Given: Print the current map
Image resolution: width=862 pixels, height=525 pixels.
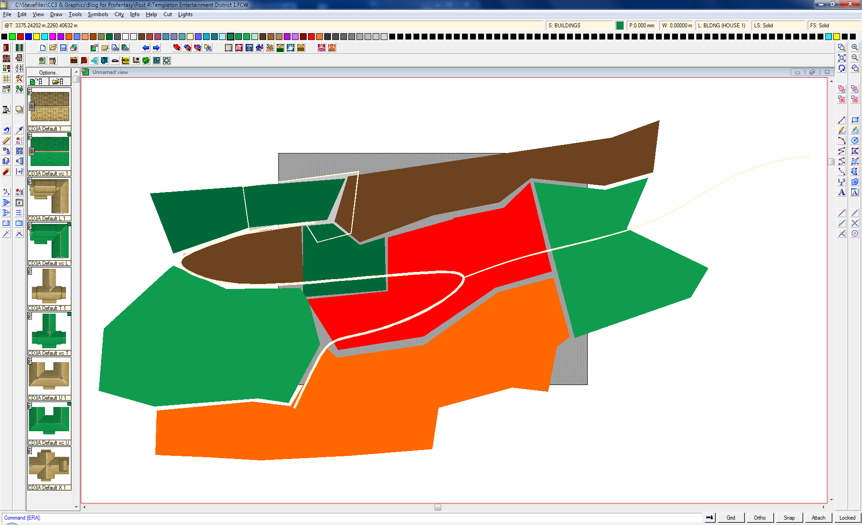Looking at the screenshot, I should coord(74,48).
